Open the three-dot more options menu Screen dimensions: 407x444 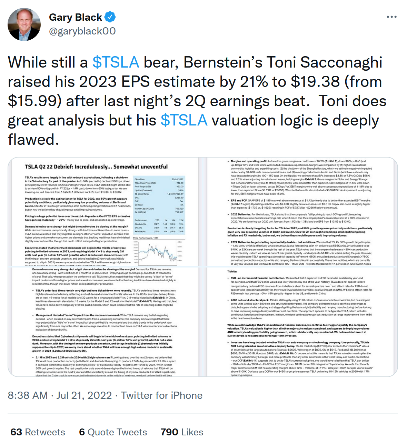(x=391, y=17)
